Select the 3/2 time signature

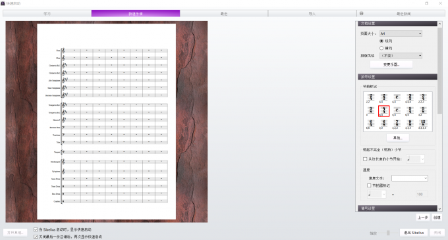(410, 98)
